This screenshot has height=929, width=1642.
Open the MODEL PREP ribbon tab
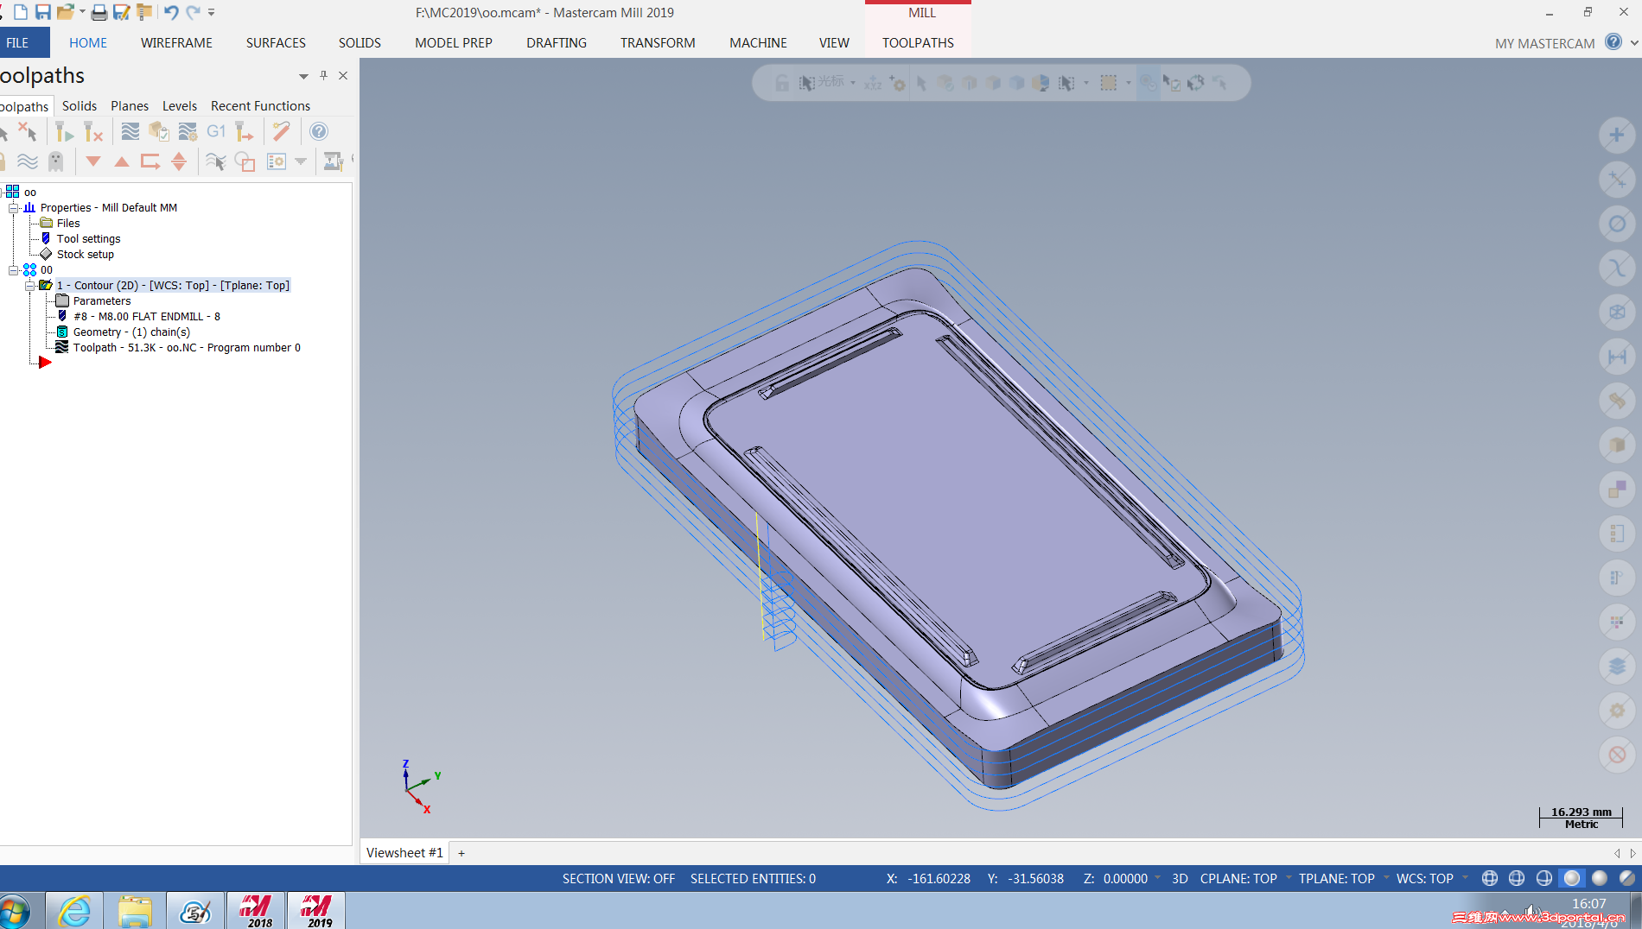tap(454, 42)
